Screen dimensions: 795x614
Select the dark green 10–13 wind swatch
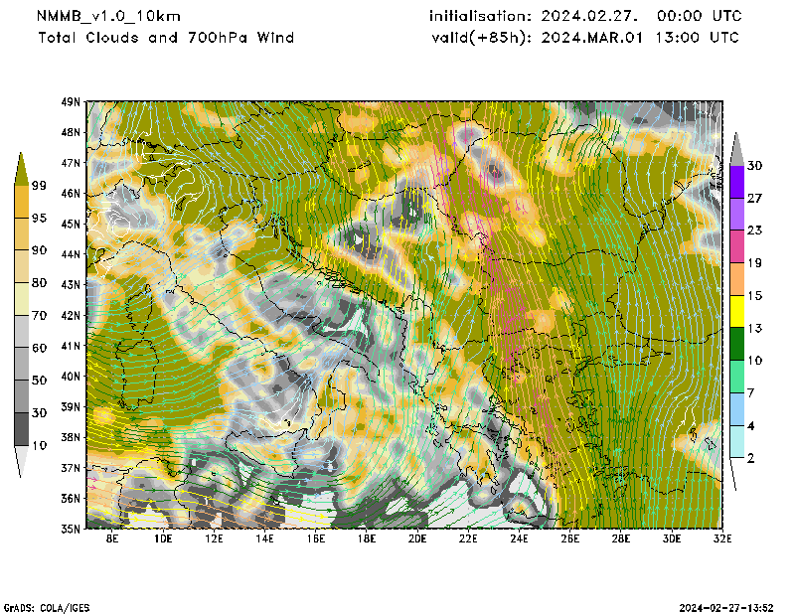tap(736, 344)
